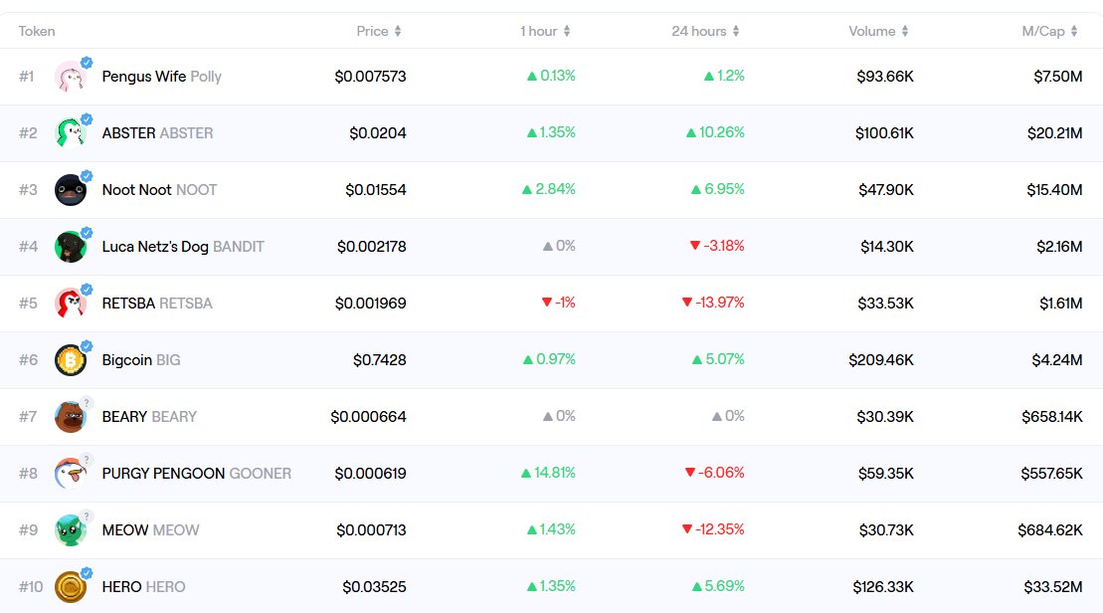Click the -6.06% 24-hour change value
Image resolution: width=1103 pixels, height=613 pixels.
pos(715,473)
